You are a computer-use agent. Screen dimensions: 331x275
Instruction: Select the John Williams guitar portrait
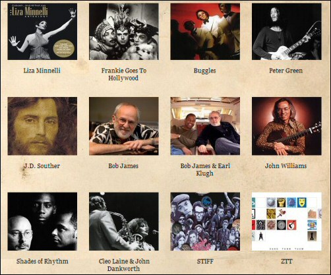287,126
